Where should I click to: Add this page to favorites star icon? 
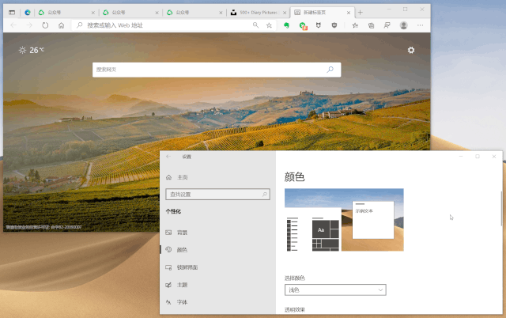click(269, 25)
